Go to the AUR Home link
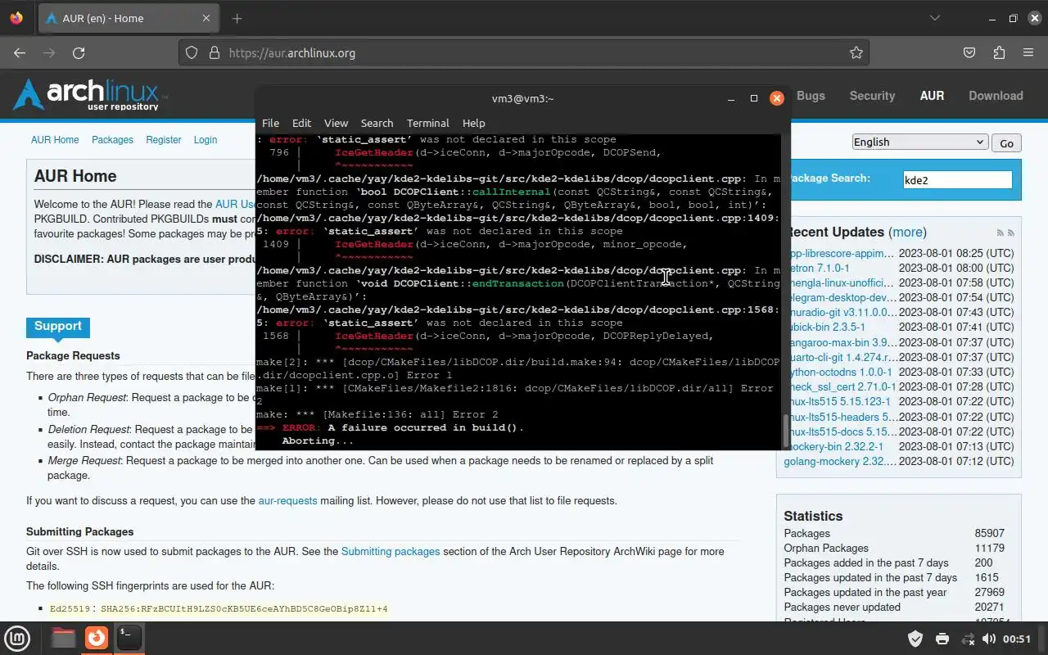 [55, 140]
